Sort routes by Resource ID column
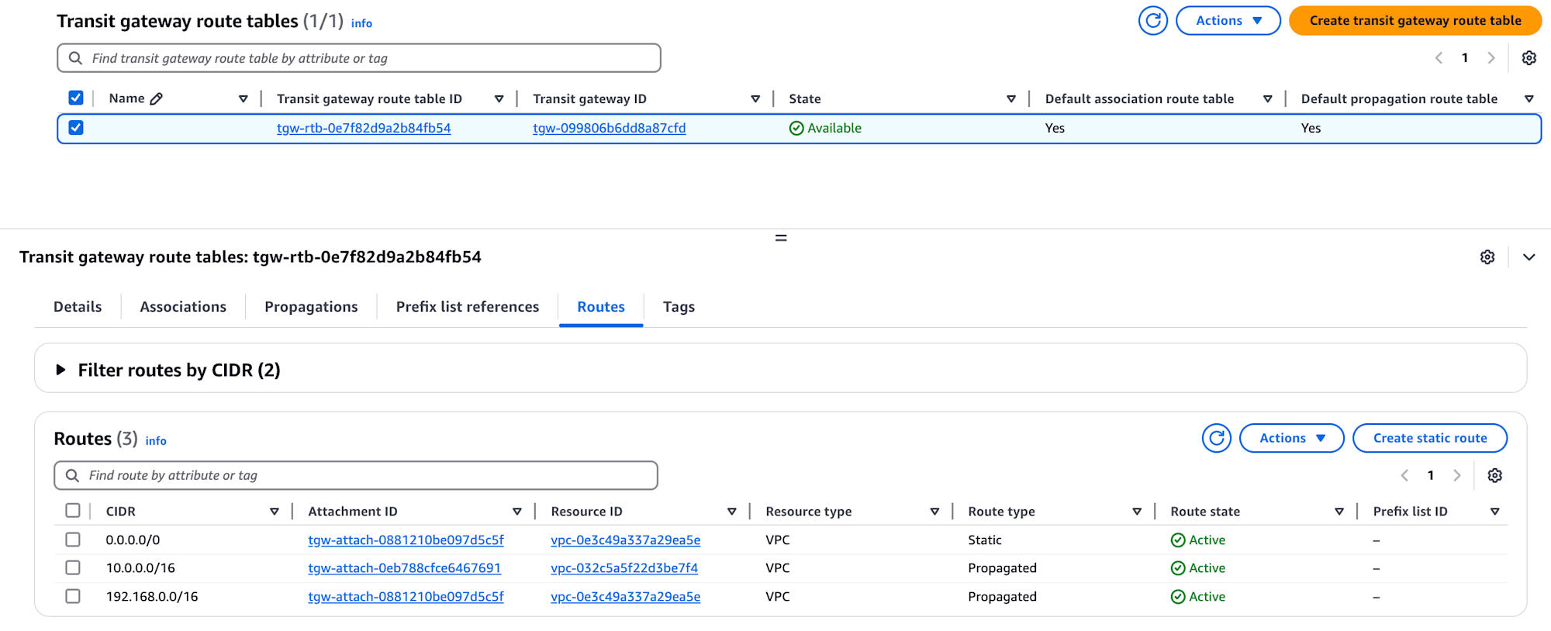The height and width of the screenshot is (631, 1551). [732, 512]
